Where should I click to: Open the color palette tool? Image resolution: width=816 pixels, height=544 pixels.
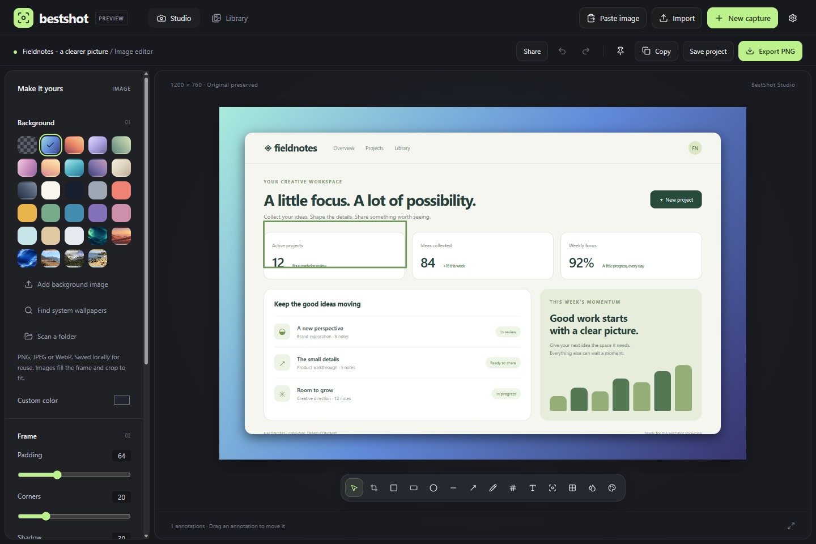(x=612, y=488)
